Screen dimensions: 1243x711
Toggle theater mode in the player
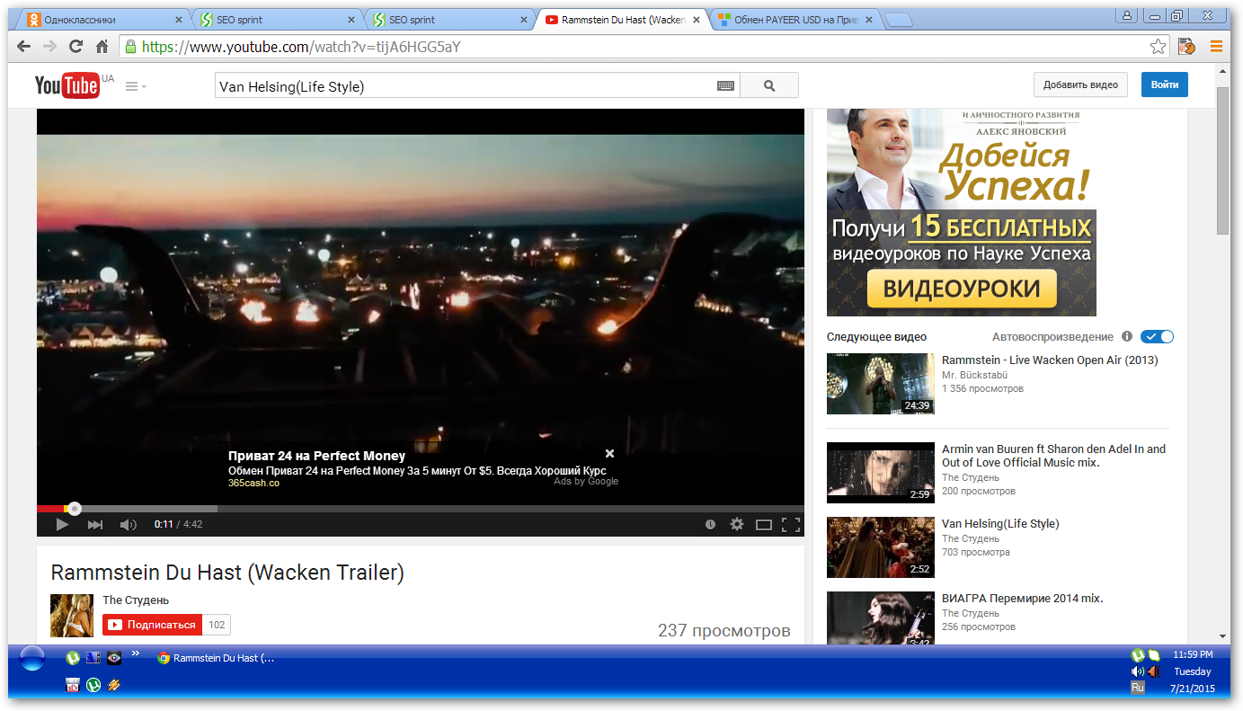[x=764, y=524]
